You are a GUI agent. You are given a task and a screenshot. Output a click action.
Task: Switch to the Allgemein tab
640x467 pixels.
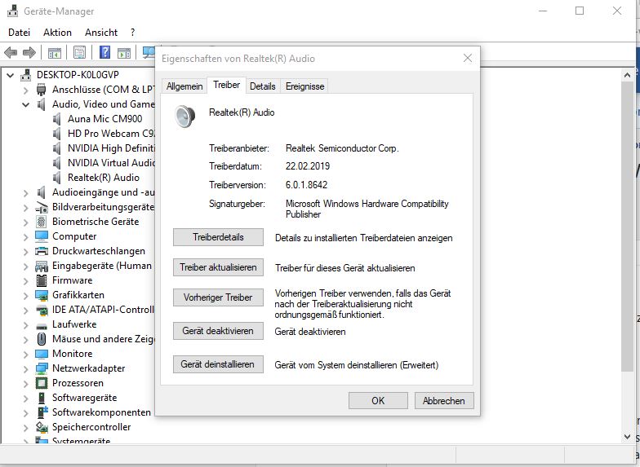click(x=184, y=86)
